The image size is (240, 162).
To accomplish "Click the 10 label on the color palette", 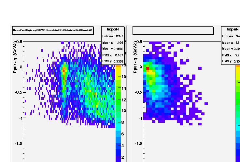I will [x=124, y=111].
